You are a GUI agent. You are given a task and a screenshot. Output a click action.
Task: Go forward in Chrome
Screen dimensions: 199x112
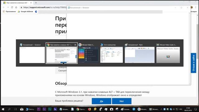pyautogui.click(x=8, y=7)
